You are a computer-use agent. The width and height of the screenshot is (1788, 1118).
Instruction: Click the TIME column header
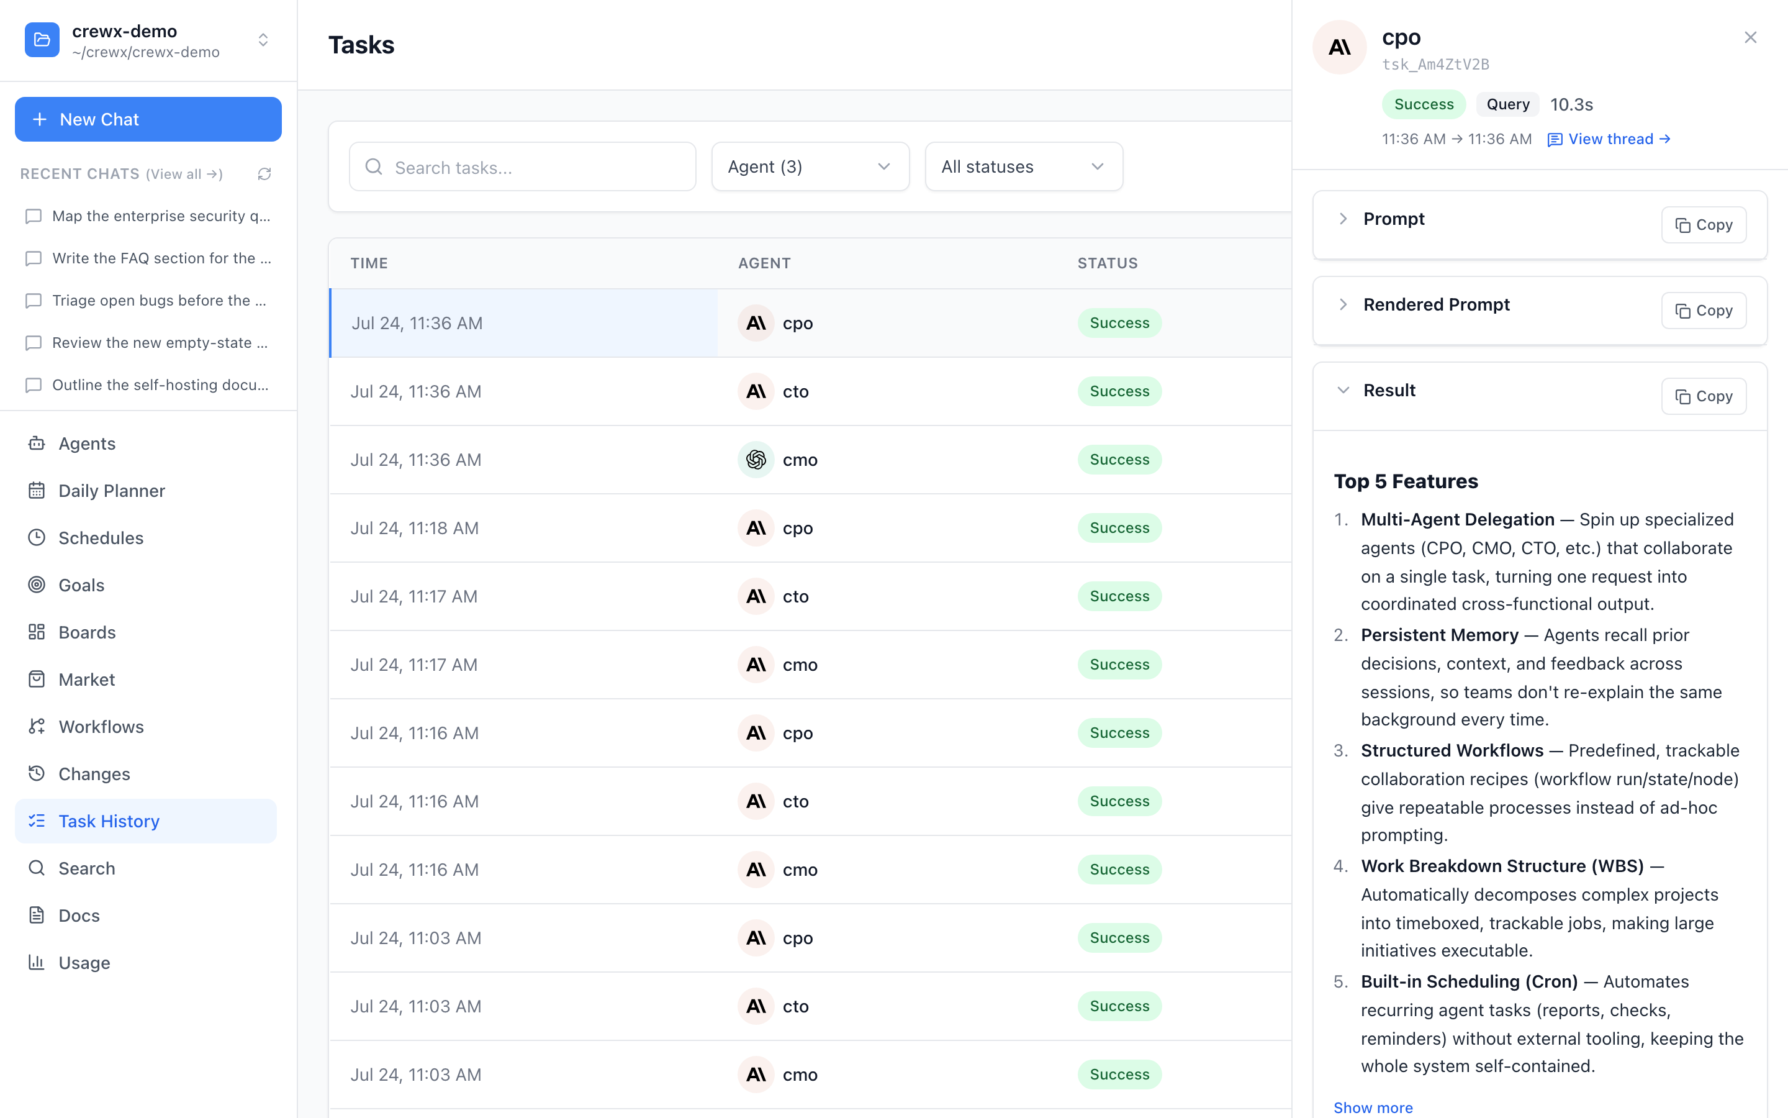[369, 263]
